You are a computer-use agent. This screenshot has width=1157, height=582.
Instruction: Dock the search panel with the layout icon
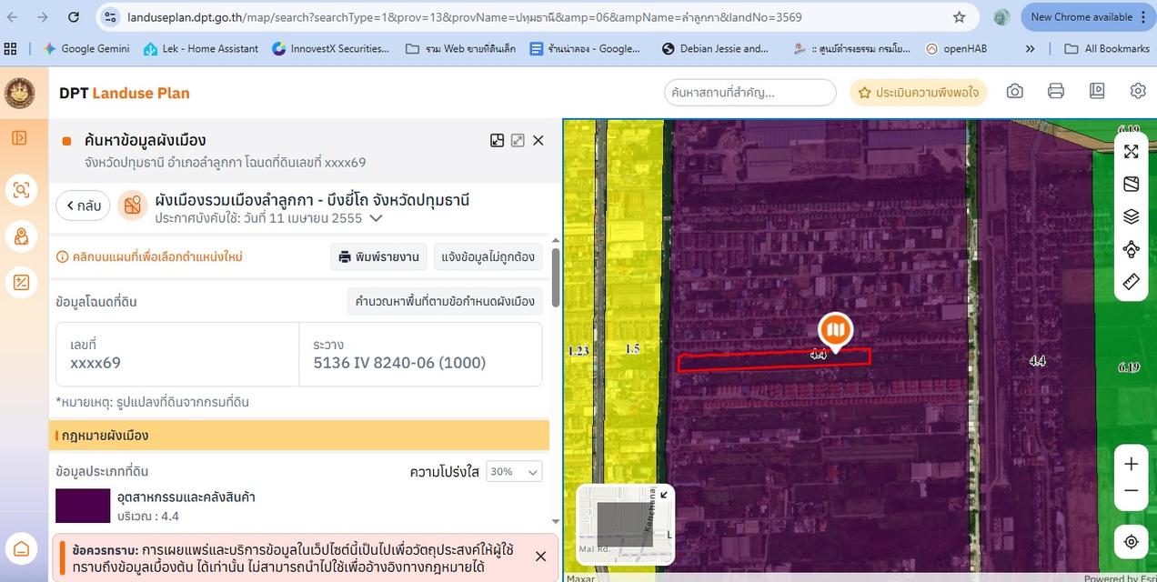point(497,140)
